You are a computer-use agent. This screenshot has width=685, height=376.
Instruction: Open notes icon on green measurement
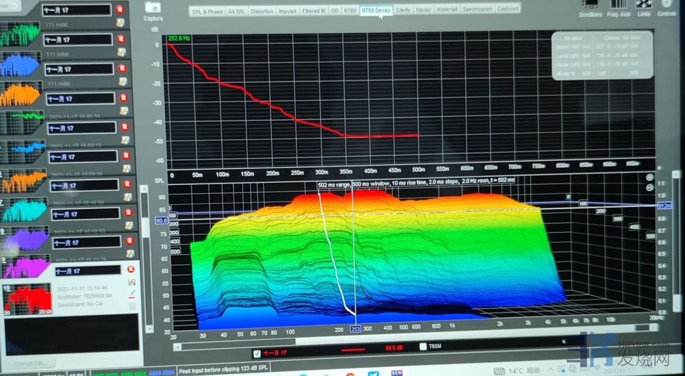click(x=121, y=51)
